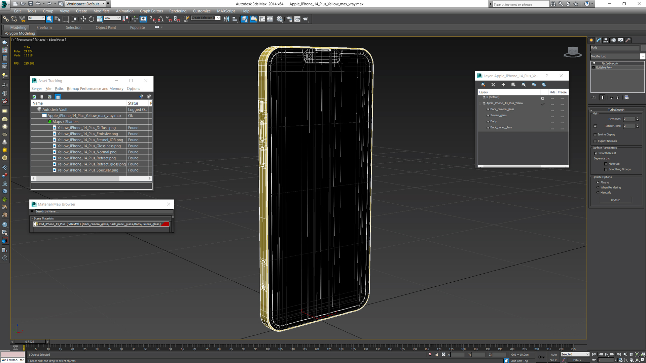Image resolution: width=646 pixels, height=363 pixels.
Task: Click Create New Layer plus icon
Action: click(x=503, y=85)
